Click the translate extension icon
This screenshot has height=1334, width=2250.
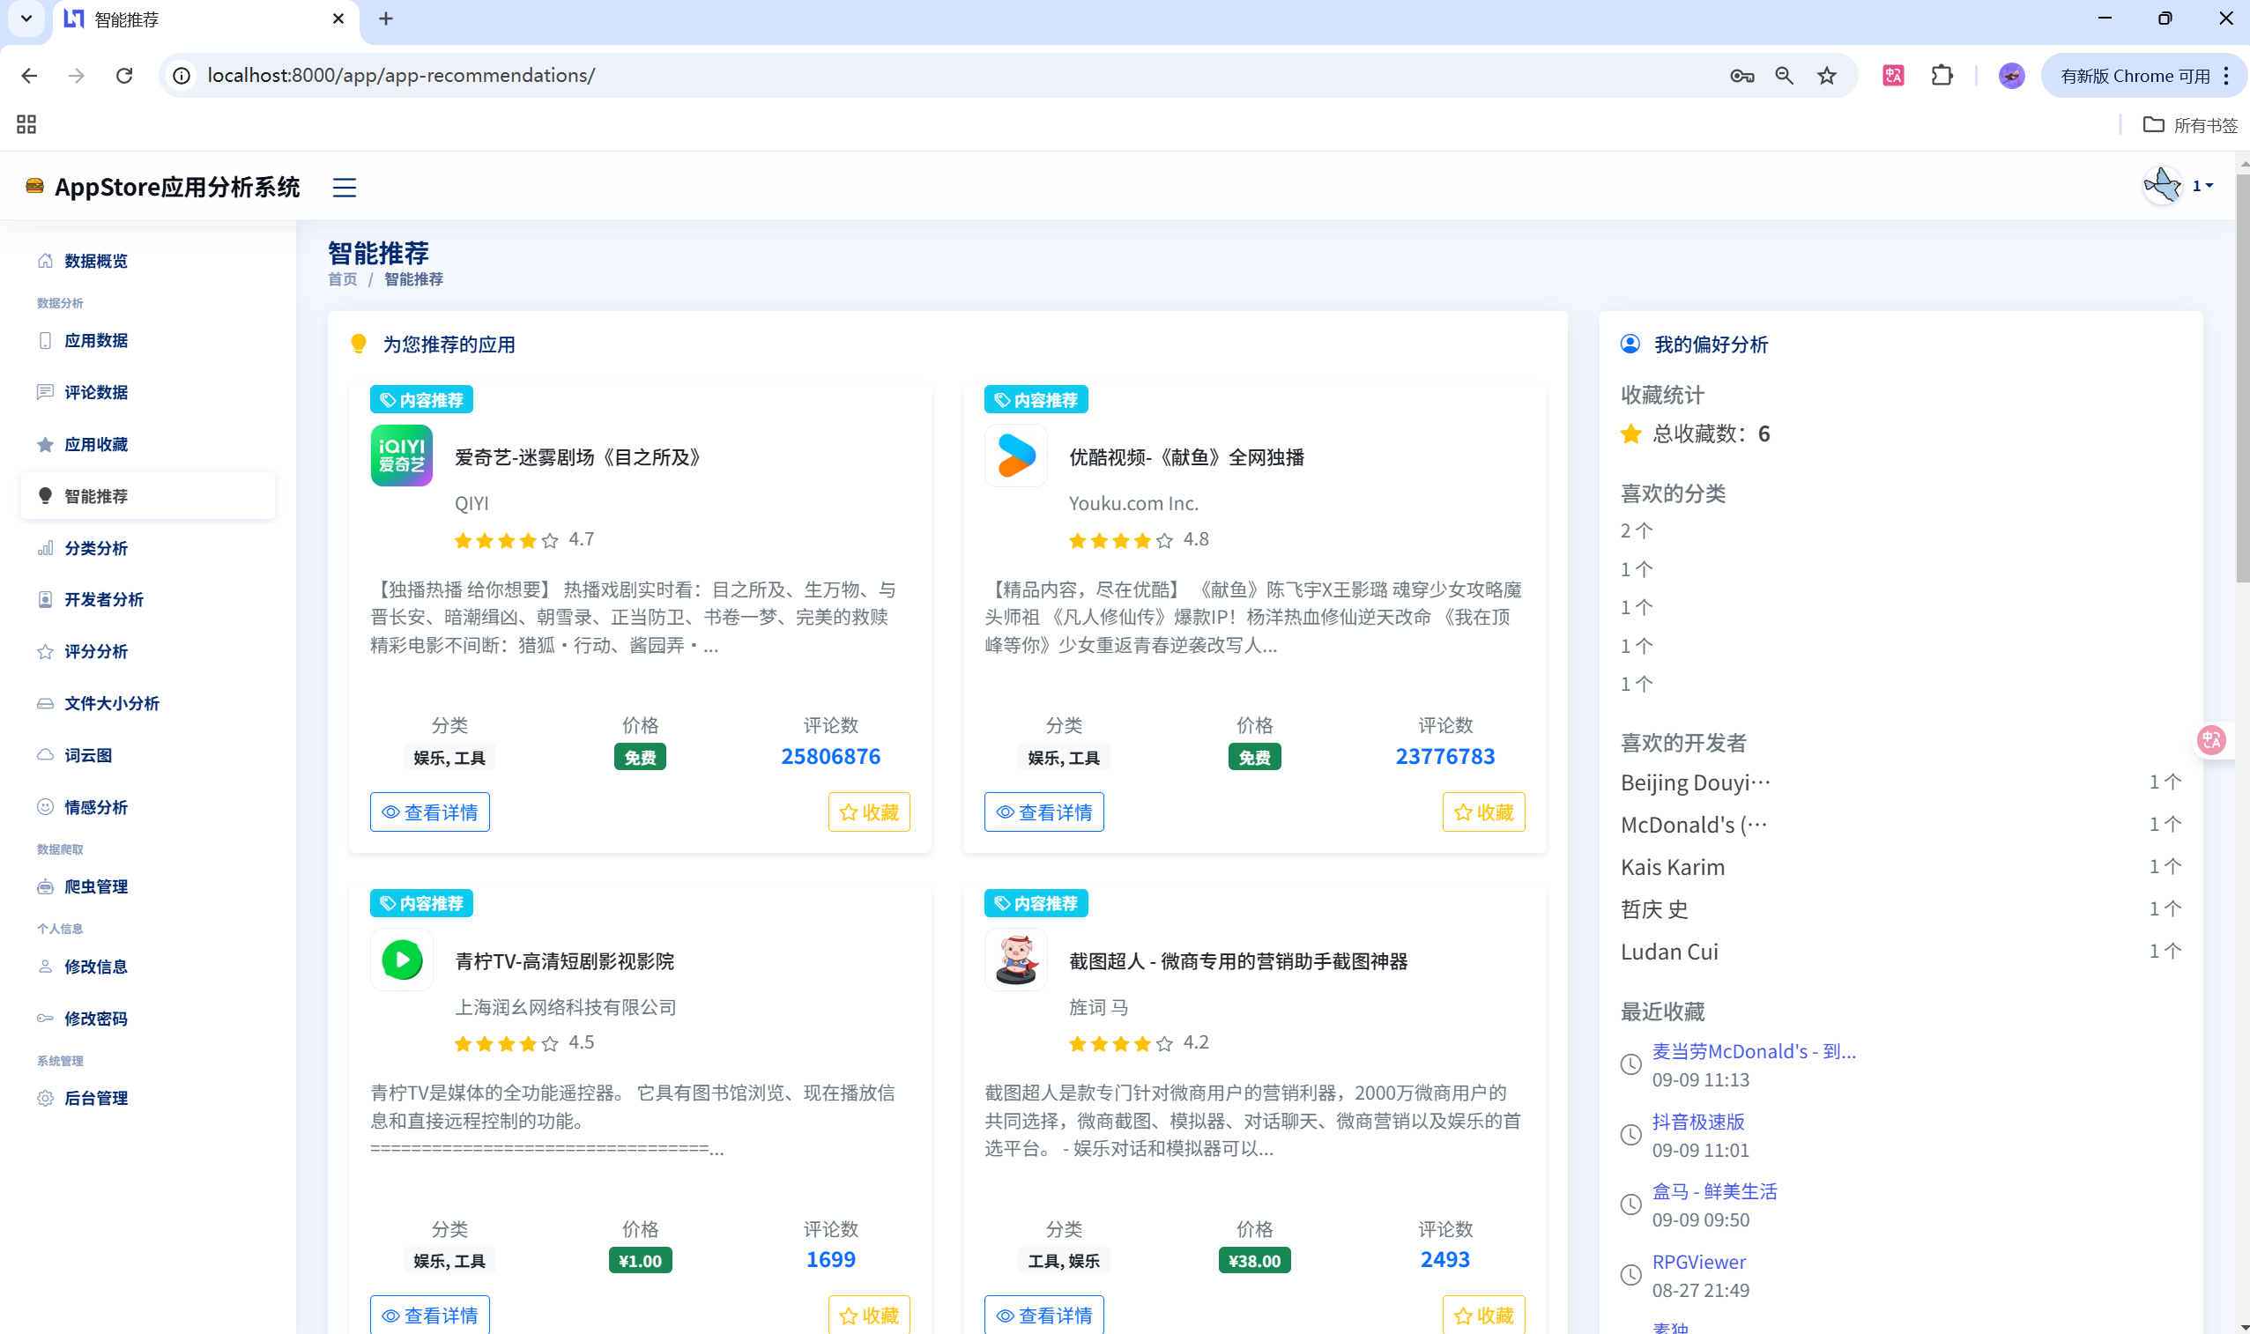pyautogui.click(x=1893, y=76)
